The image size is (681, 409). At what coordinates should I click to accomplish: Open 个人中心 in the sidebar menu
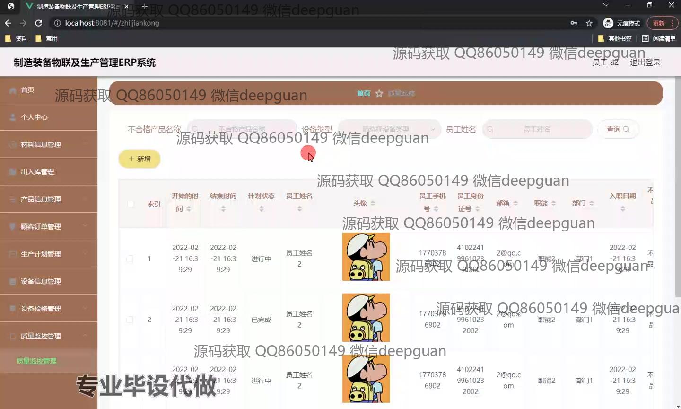click(x=49, y=117)
